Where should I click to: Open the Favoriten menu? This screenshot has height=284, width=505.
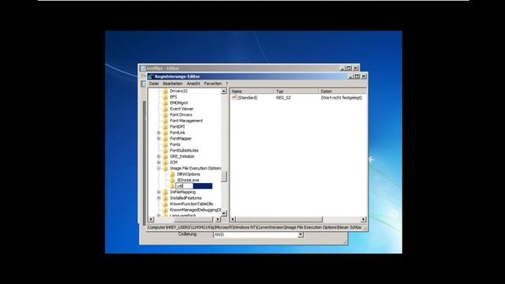click(212, 84)
